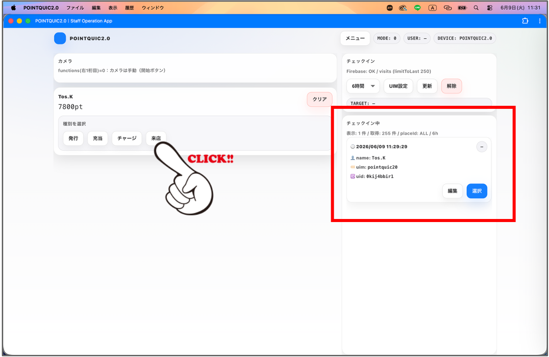Open the POINTQUIC2.0 application menu

41,8
